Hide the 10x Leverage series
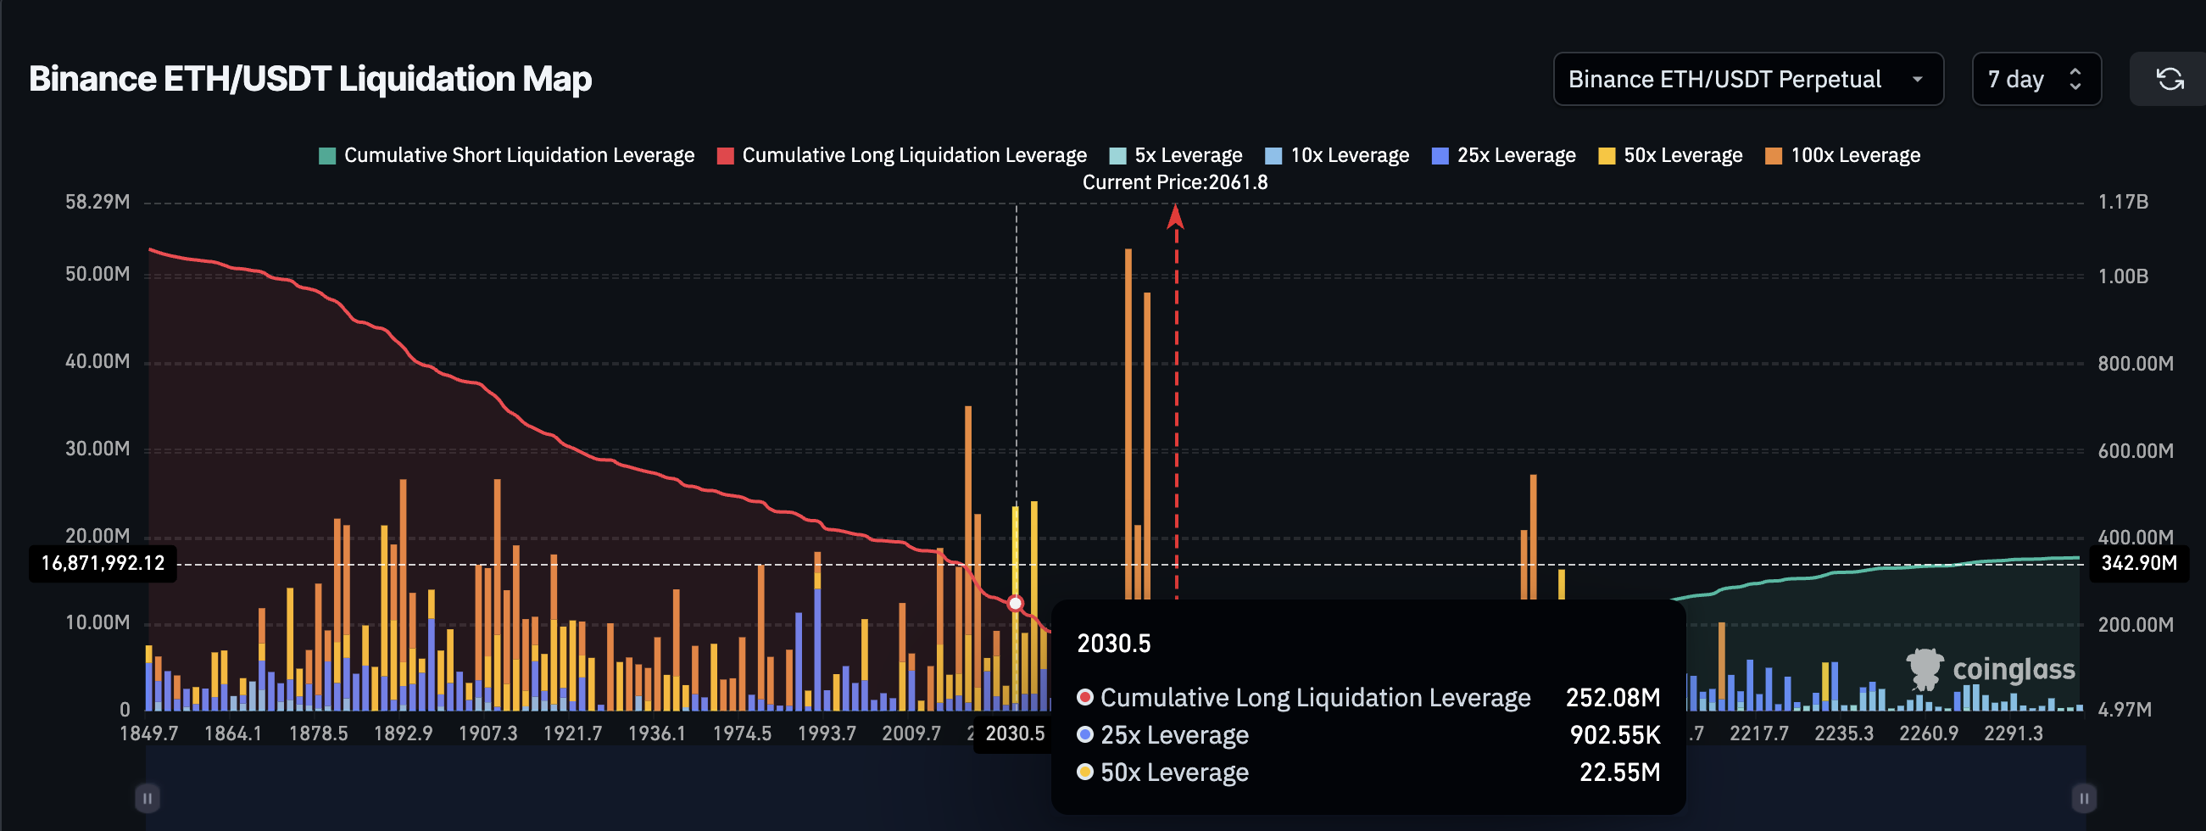 [x=1337, y=156]
